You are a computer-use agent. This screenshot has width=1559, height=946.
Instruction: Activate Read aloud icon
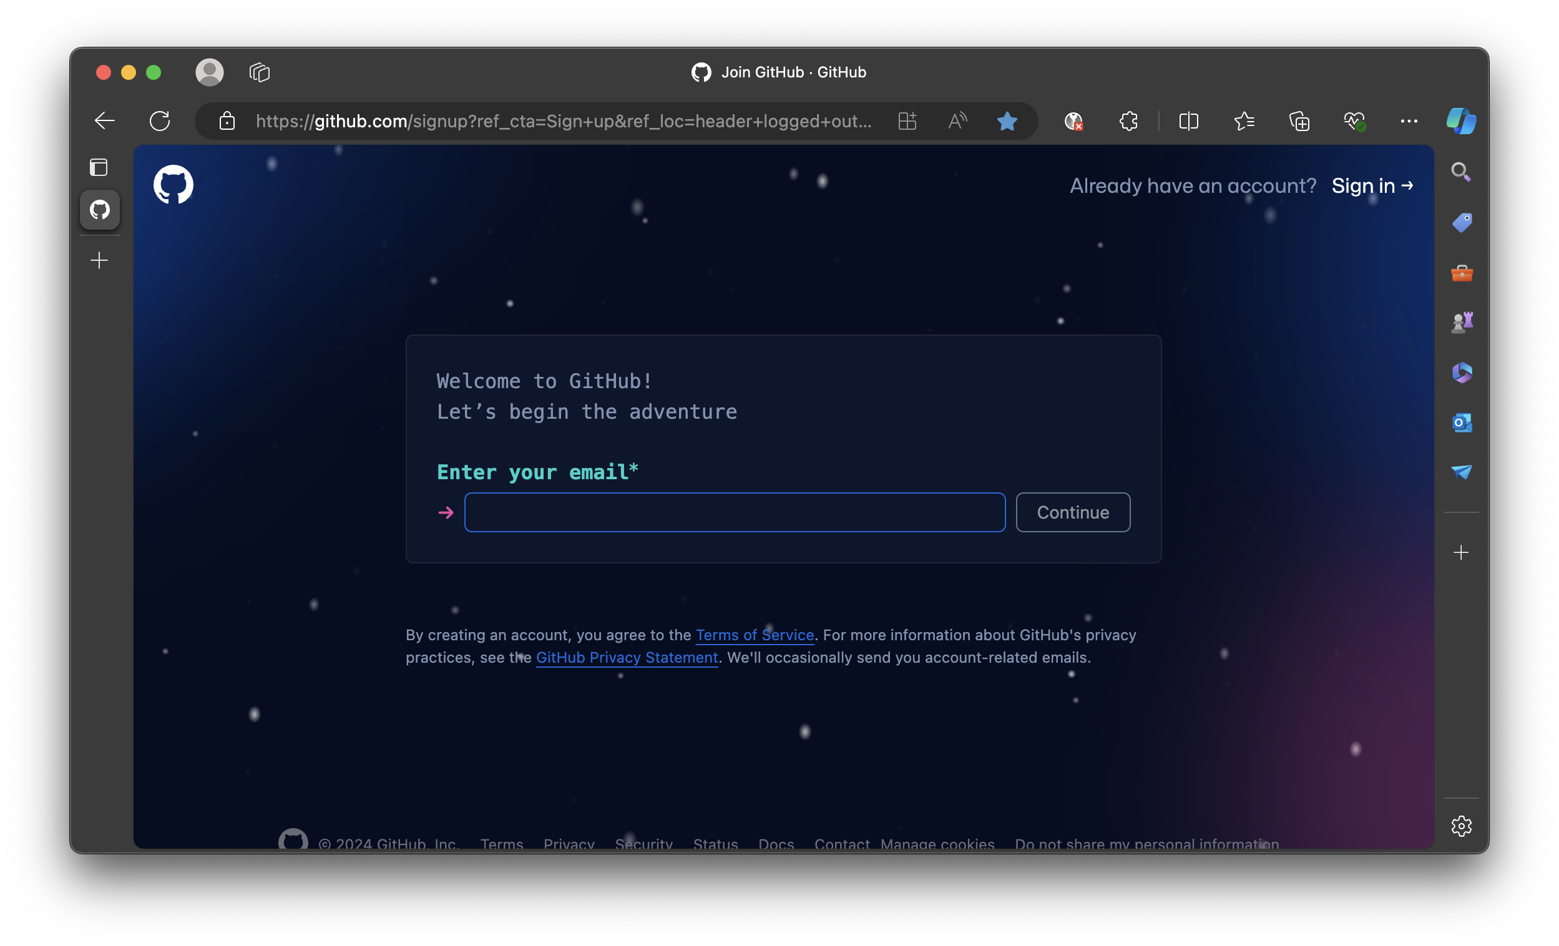tap(957, 121)
